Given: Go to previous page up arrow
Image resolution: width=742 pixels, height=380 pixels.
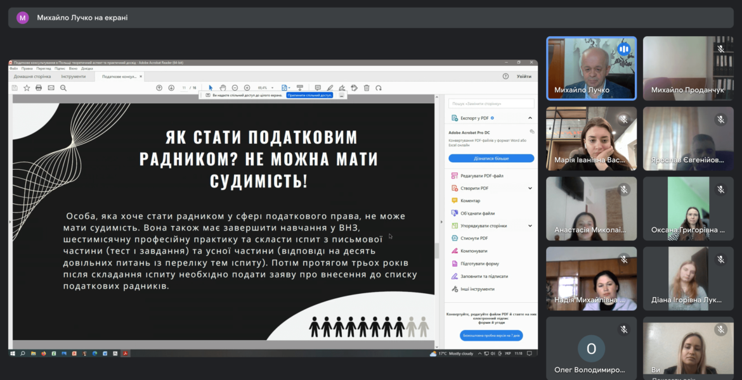Looking at the screenshot, I should pos(159,88).
